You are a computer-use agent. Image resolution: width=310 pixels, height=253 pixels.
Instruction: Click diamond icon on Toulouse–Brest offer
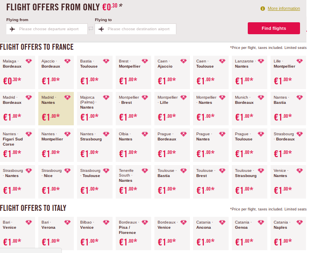[x=222, y=171]
